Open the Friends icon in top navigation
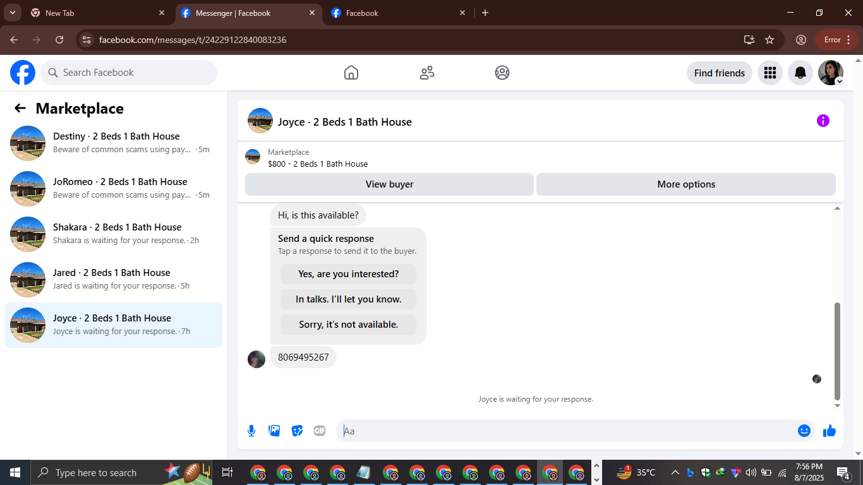The width and height of the screenshot is (863, 485). 427,73
